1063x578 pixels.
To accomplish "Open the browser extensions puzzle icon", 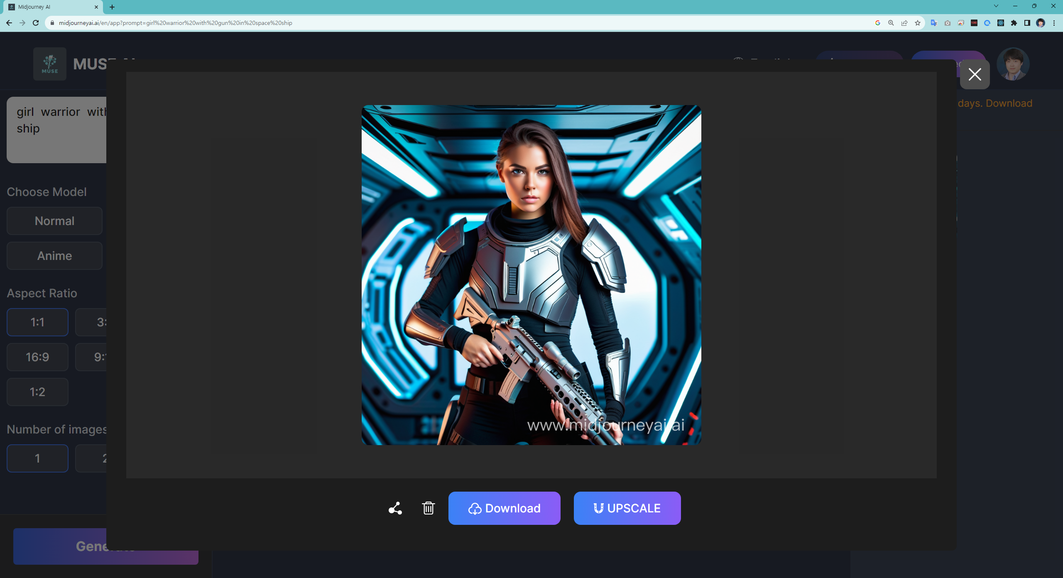I will [x=1014, y=23].
